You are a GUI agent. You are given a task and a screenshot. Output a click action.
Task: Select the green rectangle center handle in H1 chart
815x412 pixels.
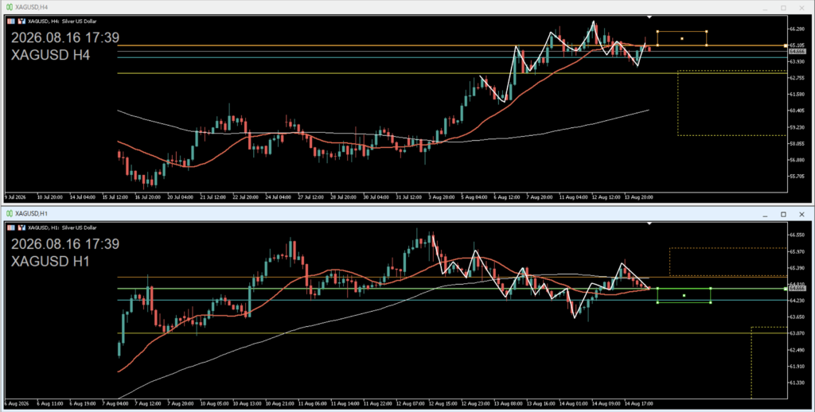(x=684, y=296)
